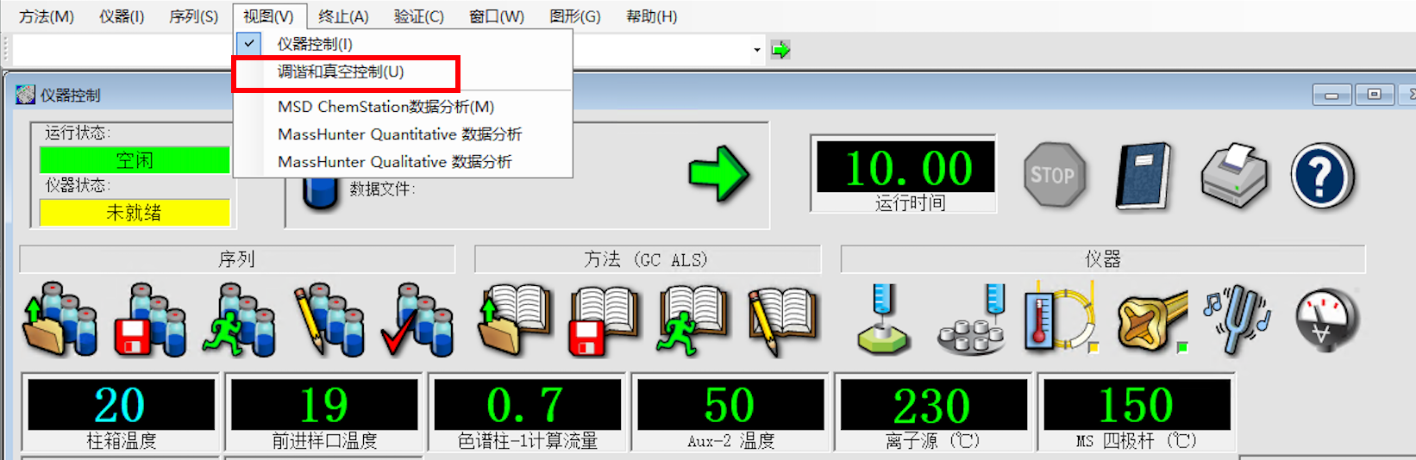Open the 序列(S) menu
The height and width of the screenshot is (460, 1416).
(193, 16)
